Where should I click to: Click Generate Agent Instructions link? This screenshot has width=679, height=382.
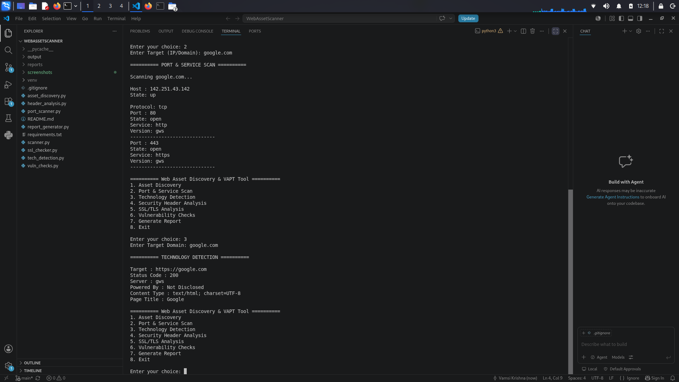click(613, 197)
